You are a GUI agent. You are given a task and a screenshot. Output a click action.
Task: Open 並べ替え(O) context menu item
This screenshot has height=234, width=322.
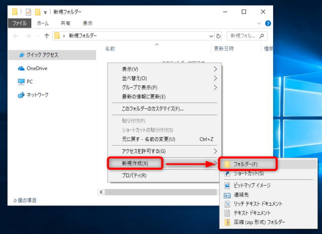click(x=165, y=78)
